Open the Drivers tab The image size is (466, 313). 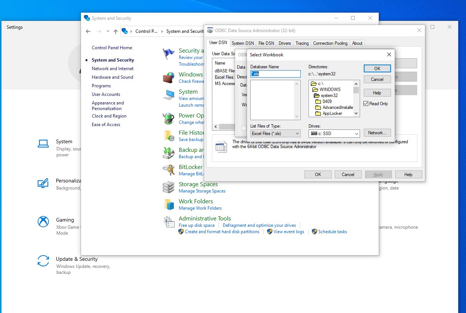[285, 43]
